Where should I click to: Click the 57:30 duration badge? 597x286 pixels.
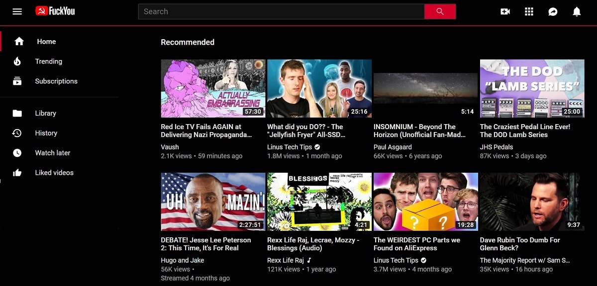coord(253,112)
